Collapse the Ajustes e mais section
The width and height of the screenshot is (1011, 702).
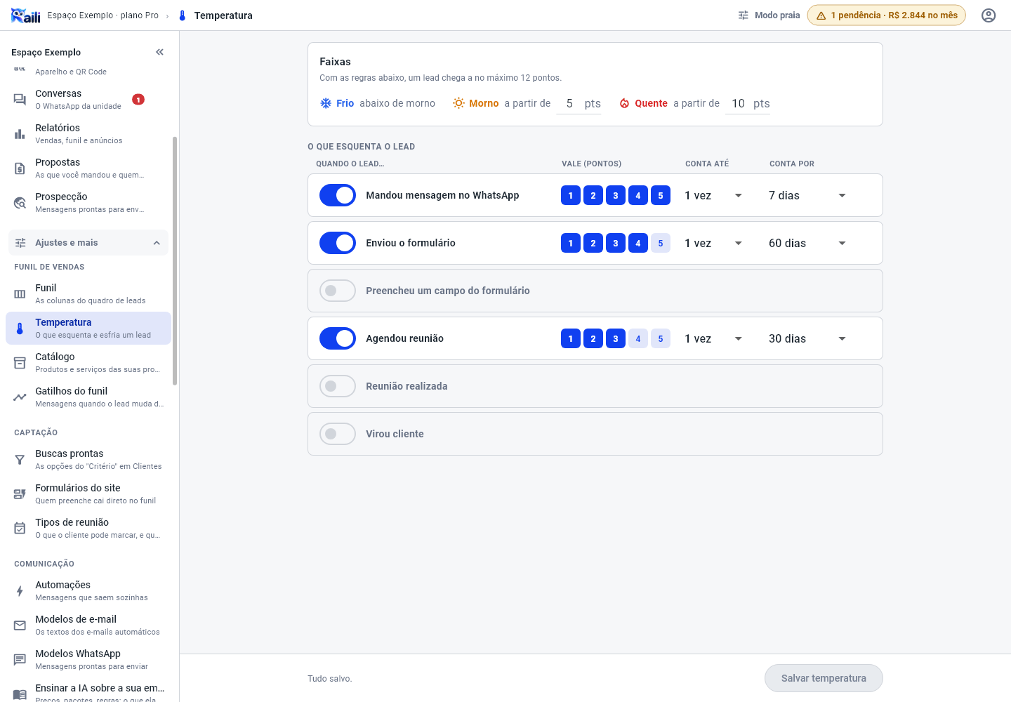pos(88,243)
